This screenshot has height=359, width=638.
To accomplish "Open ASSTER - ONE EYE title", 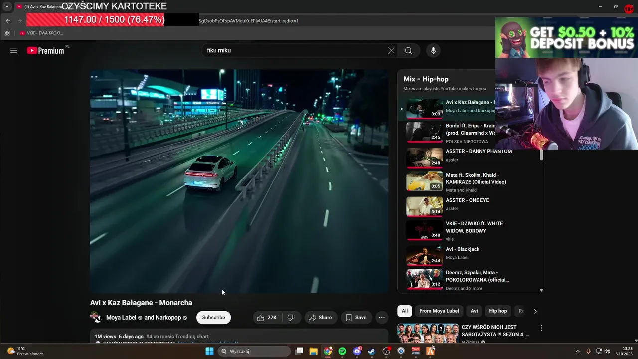I will coord(467,200).
